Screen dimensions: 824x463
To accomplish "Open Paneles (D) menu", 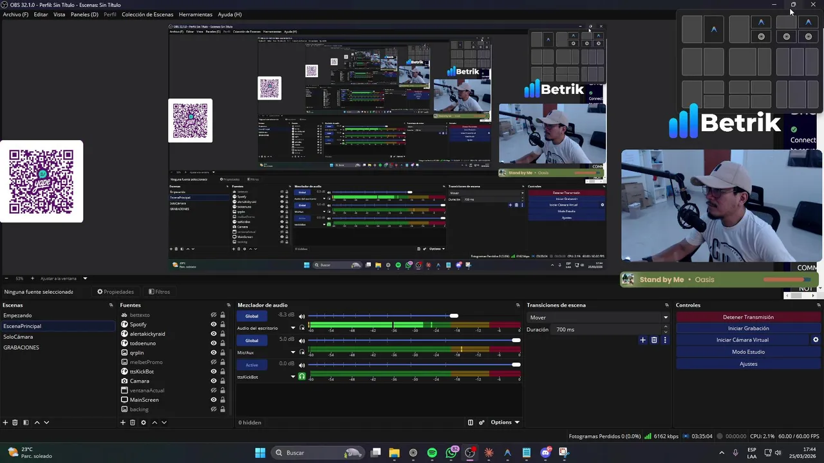I will (x=84, y=14).
